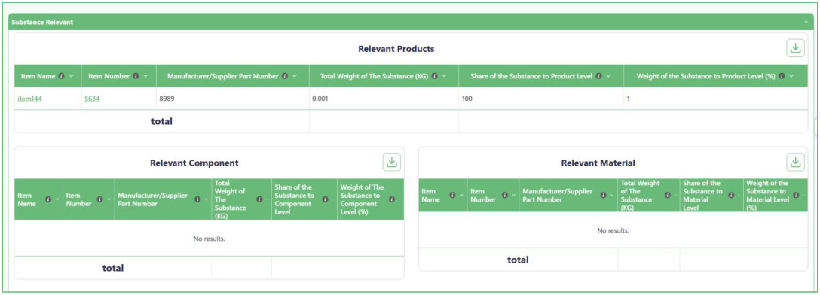820x295 pixels.
Task: Download the Relevant Material table
Action: click(x=795, y=162)
